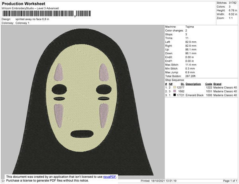Click the Height value '6.78 in'
The width and height of the screenshot is (239, 184).
[x=233, y=10]
